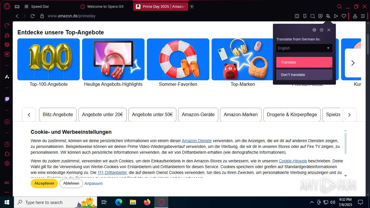Decline cookies with Ablehnen
This screenshot has height=208, width=370.
click(x=71, y=183)
